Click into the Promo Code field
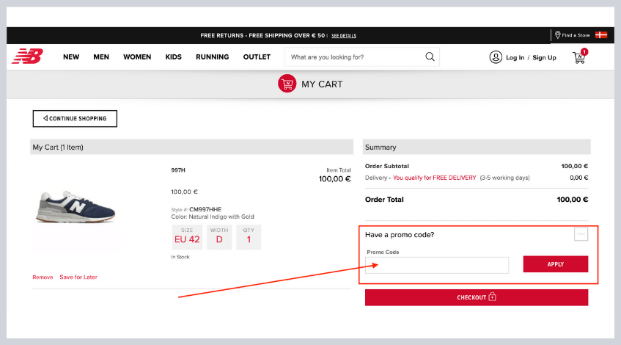Image resolution: width=621 pixels, height=345 pixels. pos(437,265)
